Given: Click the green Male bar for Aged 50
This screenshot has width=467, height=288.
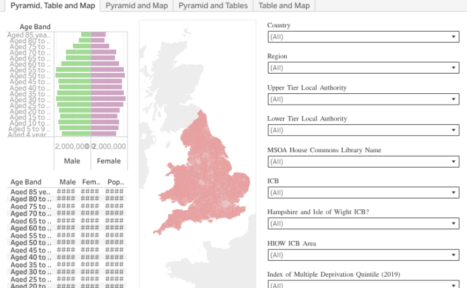Looking at the screenshot, I should click(73, 75).
